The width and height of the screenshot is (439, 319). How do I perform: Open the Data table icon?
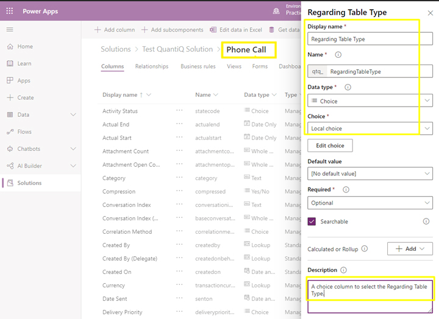pyautogui.click(x=10, y=114)
